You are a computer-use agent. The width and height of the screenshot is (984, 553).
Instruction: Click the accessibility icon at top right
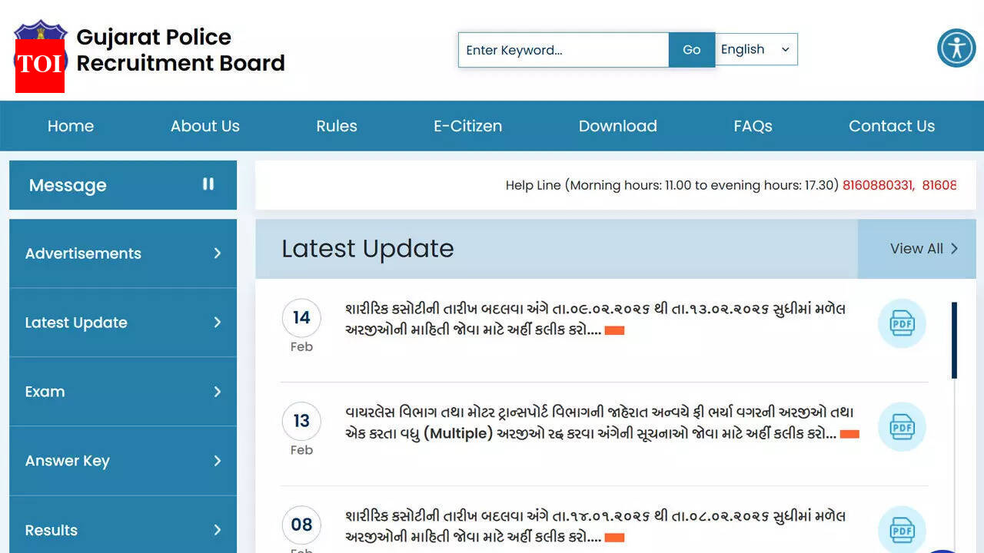point(956,48)
